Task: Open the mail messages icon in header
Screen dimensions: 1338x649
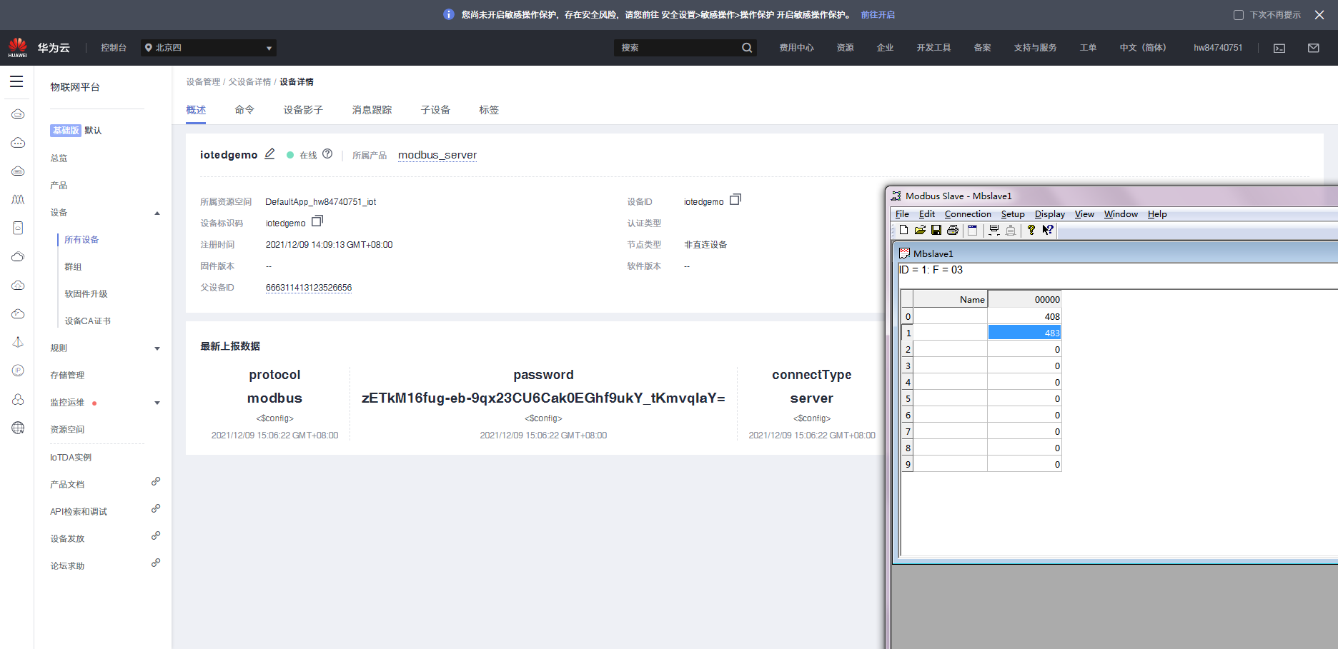Action: [1314, 48]
